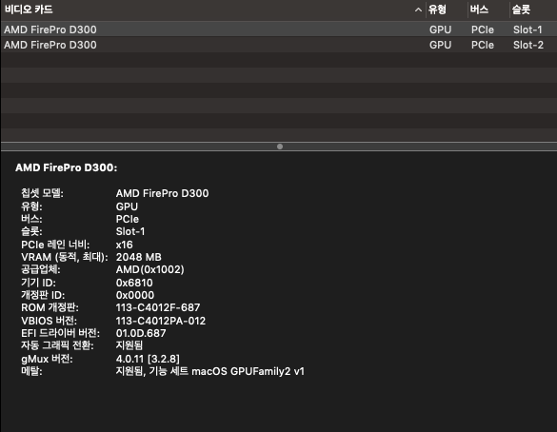
Task: Sort by the 버스 column header
Action: [x=479, y=10]
